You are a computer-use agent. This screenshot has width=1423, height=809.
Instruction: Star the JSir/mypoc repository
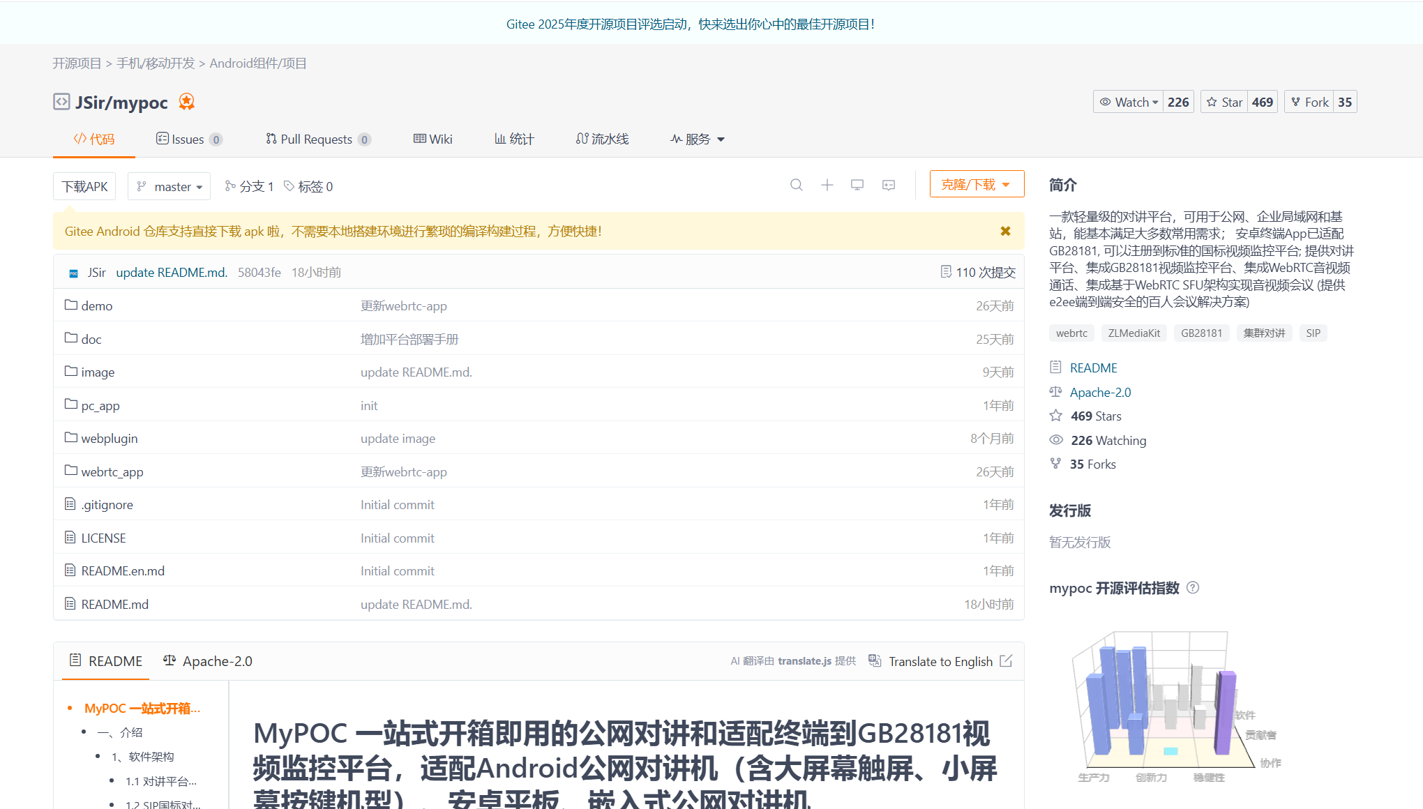coord(1224,102)
